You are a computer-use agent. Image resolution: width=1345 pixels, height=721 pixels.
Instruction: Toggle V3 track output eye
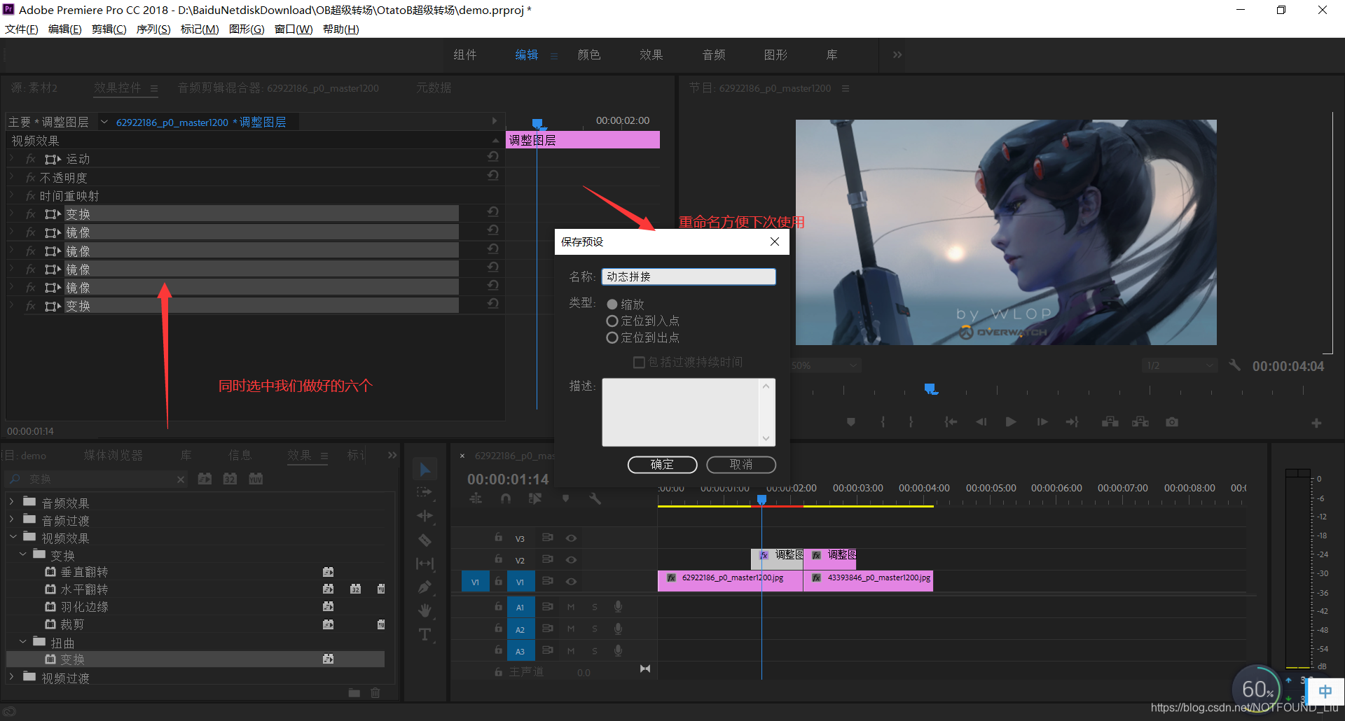571,538
